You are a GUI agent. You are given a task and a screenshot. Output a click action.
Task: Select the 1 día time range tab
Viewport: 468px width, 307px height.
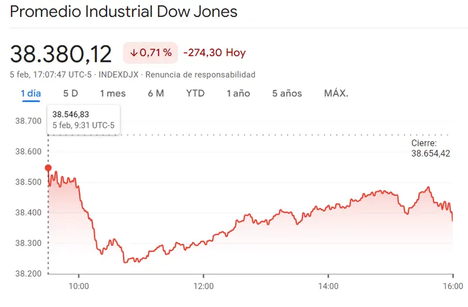point(30,93)
